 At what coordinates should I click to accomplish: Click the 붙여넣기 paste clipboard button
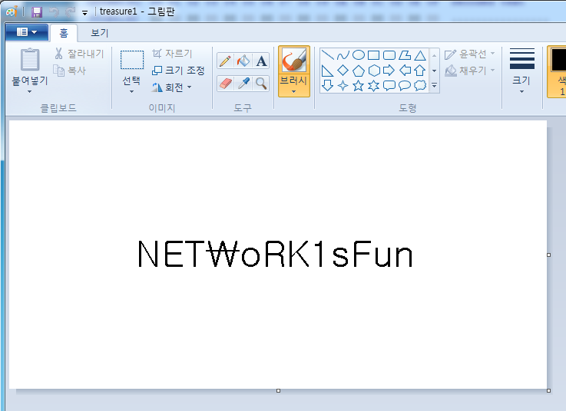[x=30, y=67]
